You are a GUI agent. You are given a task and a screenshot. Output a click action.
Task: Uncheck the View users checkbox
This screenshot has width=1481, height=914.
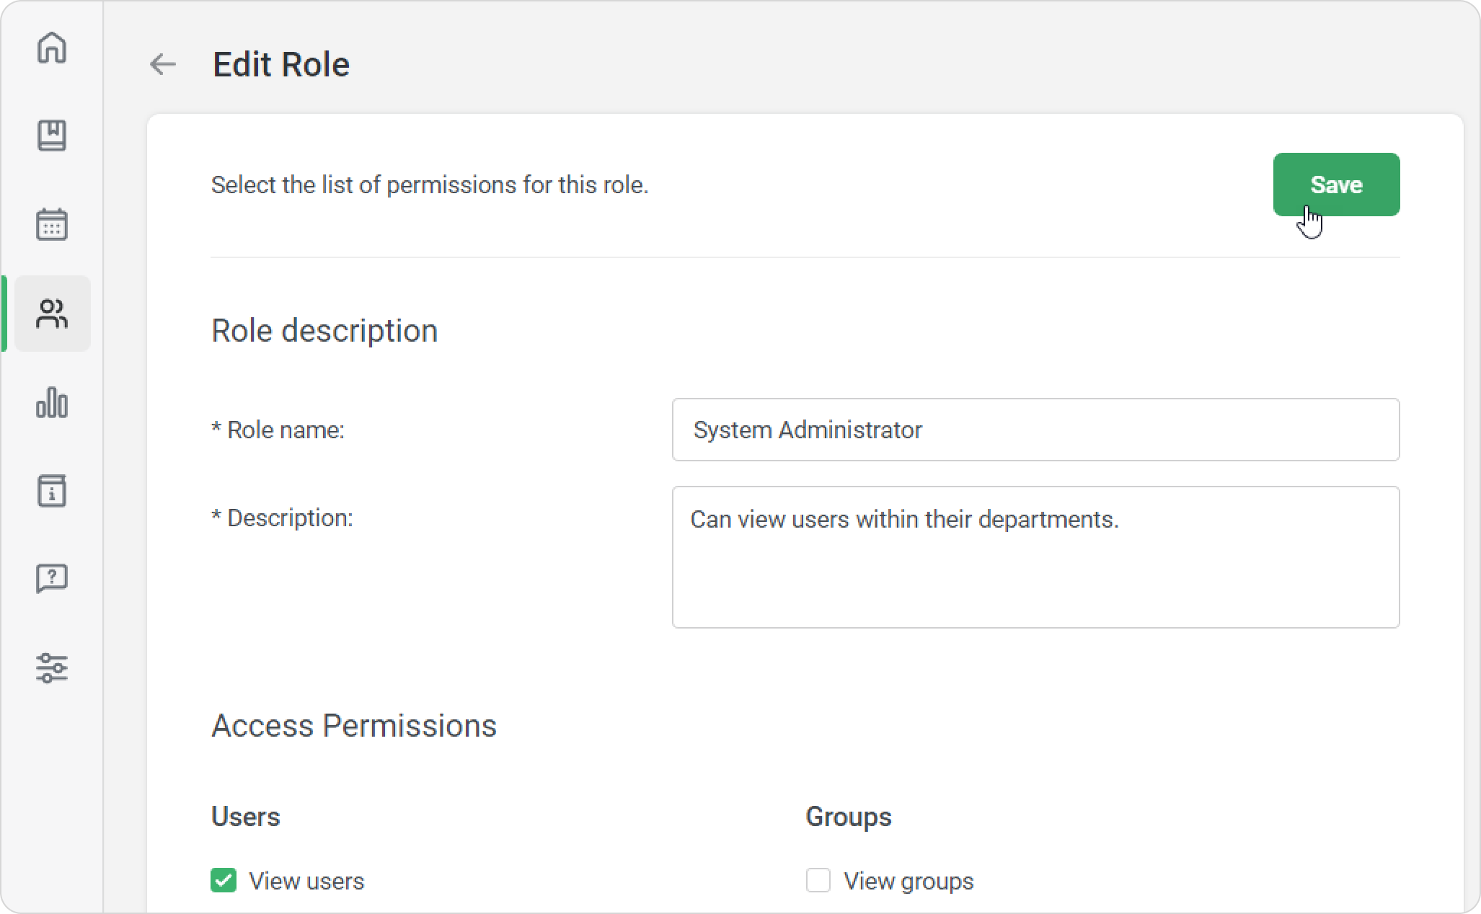[x=224, y=880]
